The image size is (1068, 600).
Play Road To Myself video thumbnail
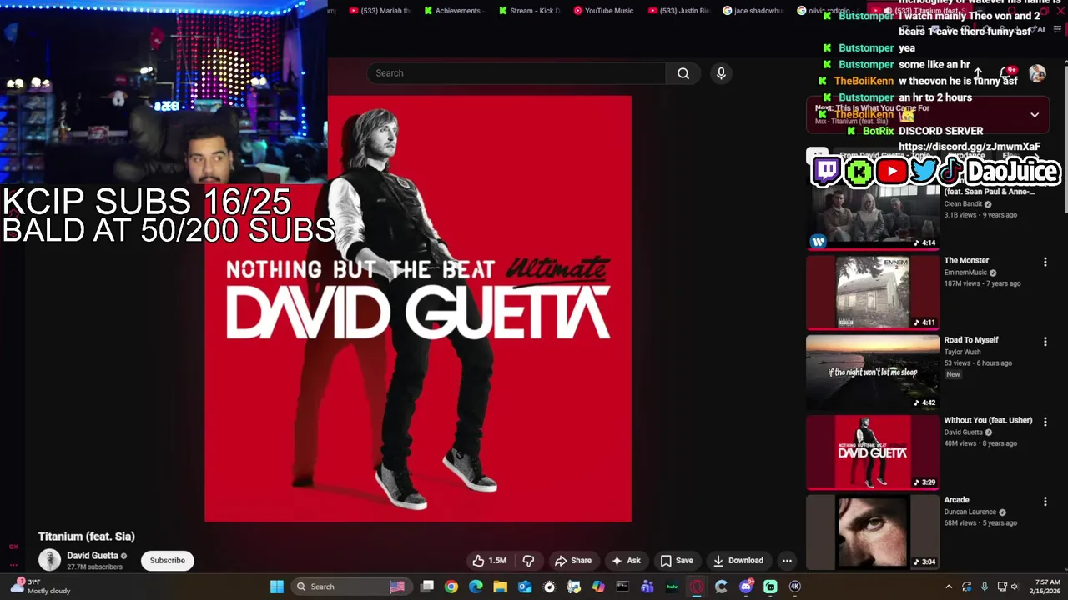[873, 372]
